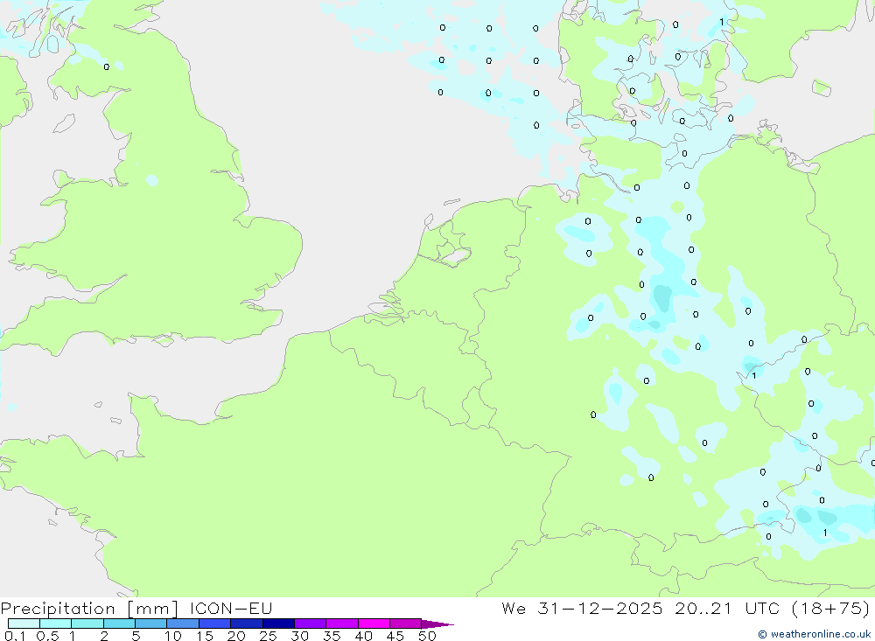Select legend swatch between 20 and 25
This screenshot has height=641, width=875.
[x=247, y=624]
